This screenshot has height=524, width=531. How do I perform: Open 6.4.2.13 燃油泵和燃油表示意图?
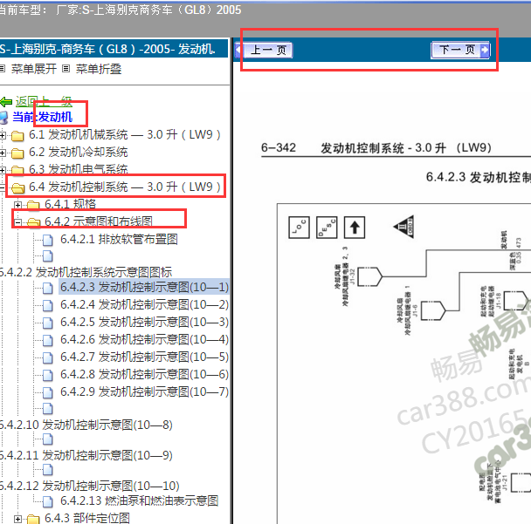[x=139, y=500]
